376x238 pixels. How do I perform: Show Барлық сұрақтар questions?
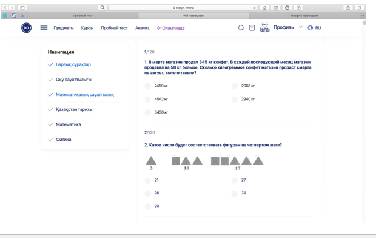pyautogui.click(x=73, y=64)
